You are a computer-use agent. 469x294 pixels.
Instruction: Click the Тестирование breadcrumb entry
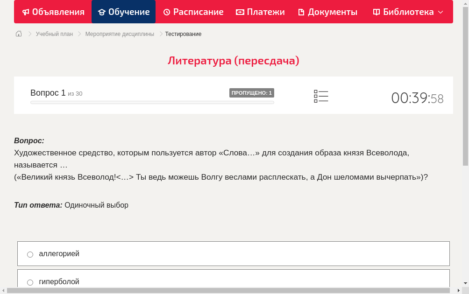(183, 34)
